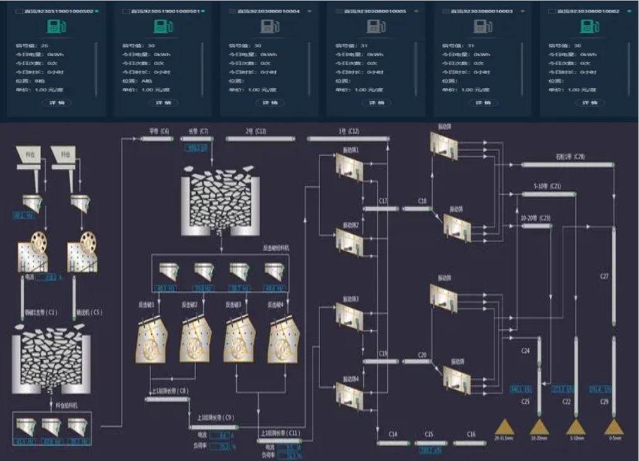Open 详情 on card 92303080010003
Screen dimensions: 639x461
(483, 102)
